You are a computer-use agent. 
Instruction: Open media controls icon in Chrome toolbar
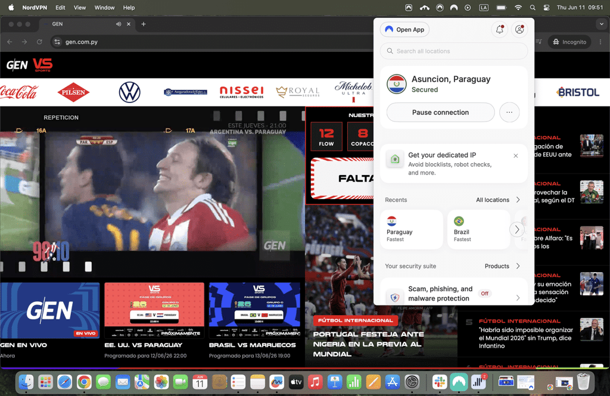(539, 42)
